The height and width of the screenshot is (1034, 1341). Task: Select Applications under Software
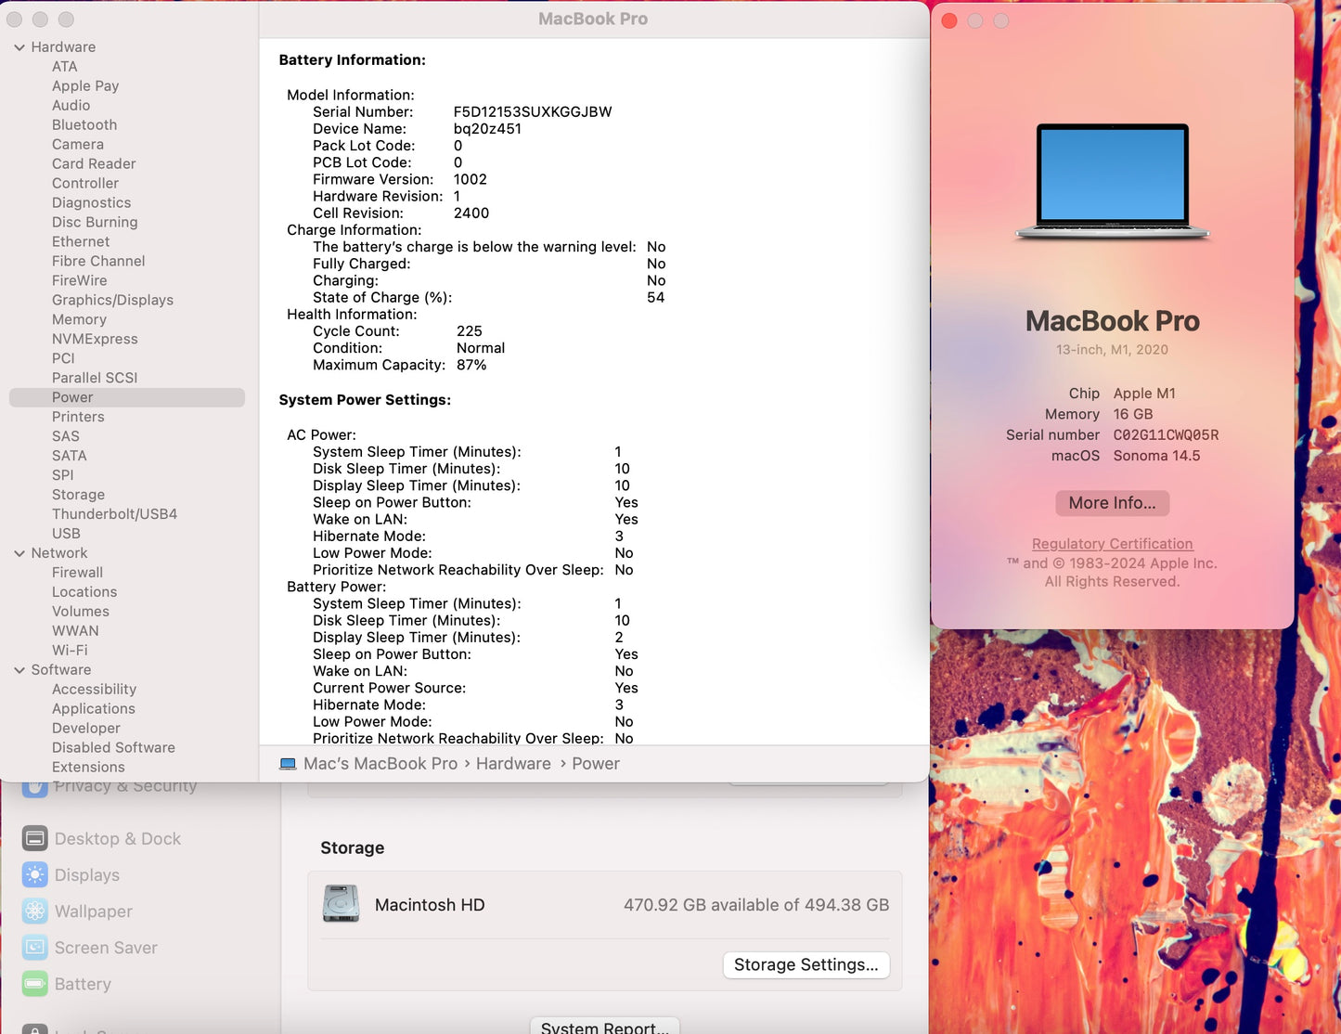94,710
